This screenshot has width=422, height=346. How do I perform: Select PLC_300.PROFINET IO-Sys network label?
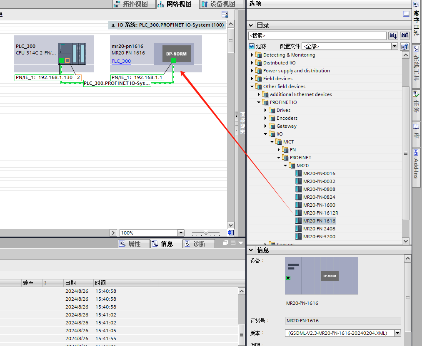coord(117,83)
